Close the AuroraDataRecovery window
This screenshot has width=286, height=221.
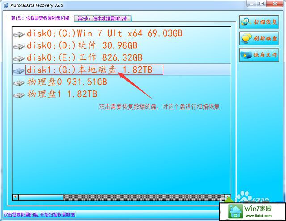275,4
